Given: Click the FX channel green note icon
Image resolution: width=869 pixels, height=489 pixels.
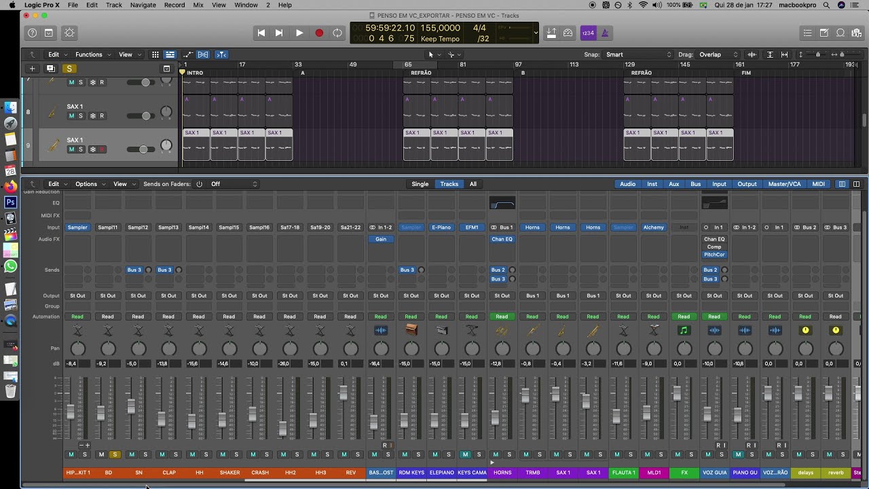Looking at the screenshot, I should pyautogui.click(x=684, y=330).
